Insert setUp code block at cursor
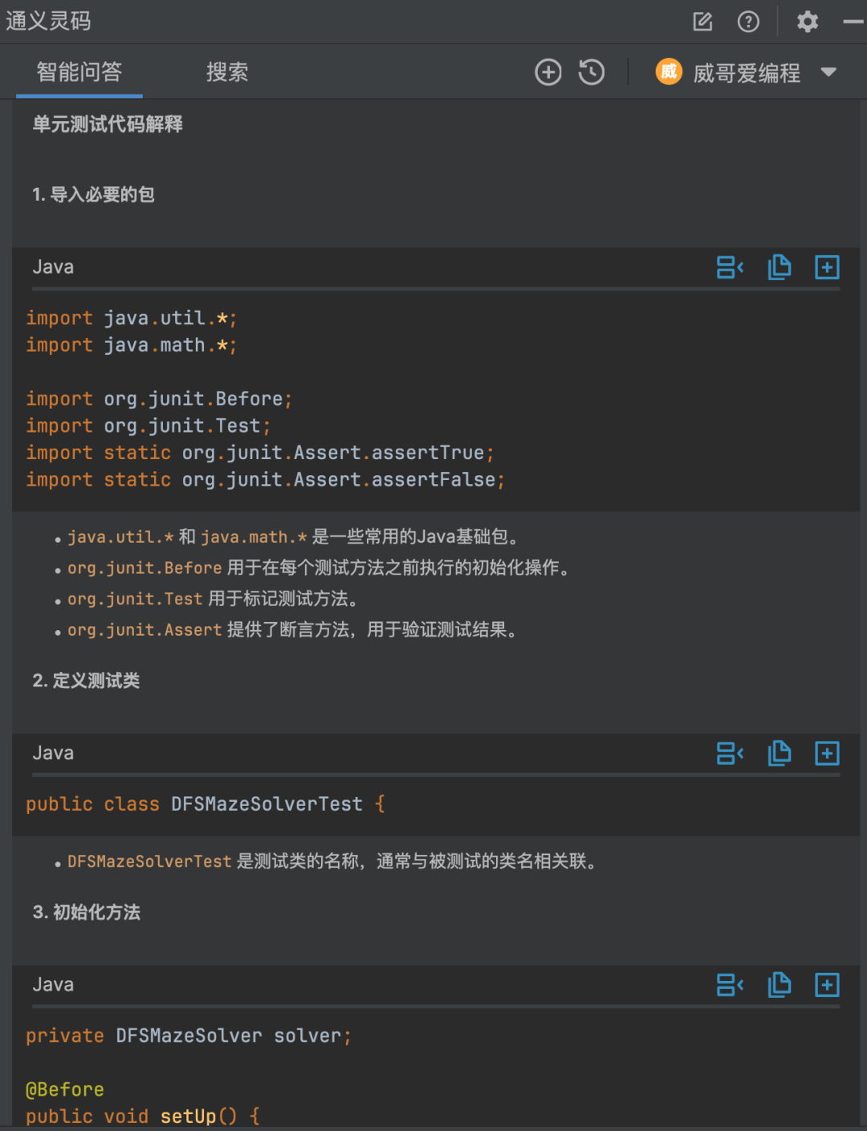The width and height of the screenshot is (867, 1131). [730, 985]
